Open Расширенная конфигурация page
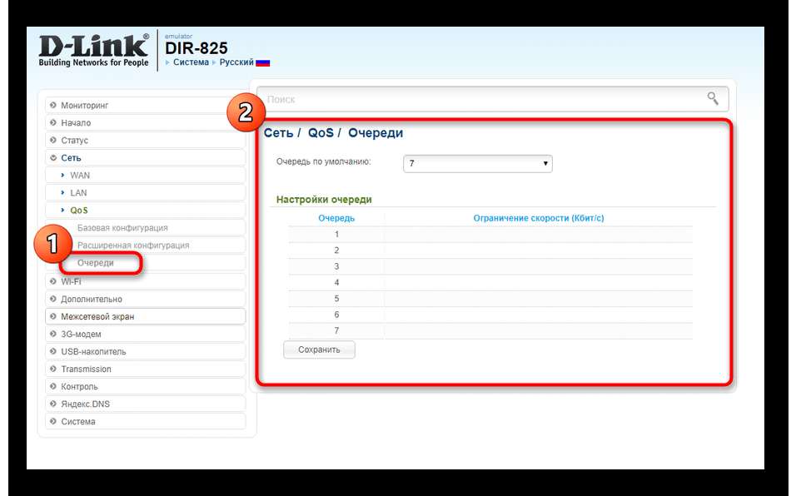Image resolution: width=791 pixels, height=496 pixels. click(133, 246)
